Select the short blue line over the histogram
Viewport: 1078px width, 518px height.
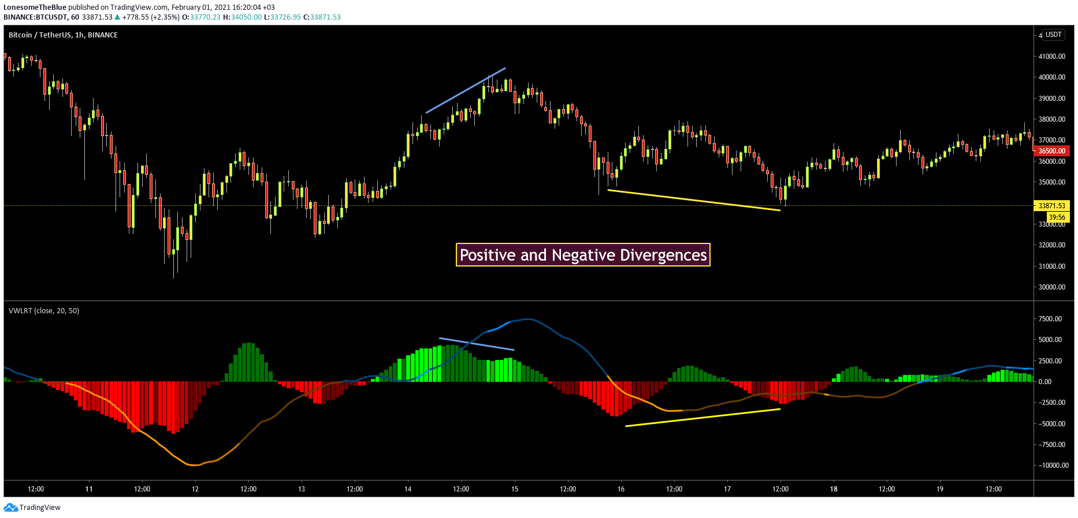coord(477,344)
